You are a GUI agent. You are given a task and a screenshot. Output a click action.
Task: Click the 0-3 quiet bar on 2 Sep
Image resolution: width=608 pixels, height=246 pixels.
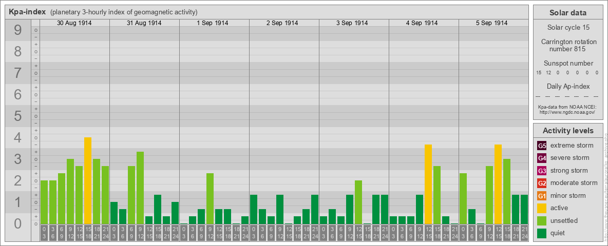pyautogui.click(x=254, y=209)
